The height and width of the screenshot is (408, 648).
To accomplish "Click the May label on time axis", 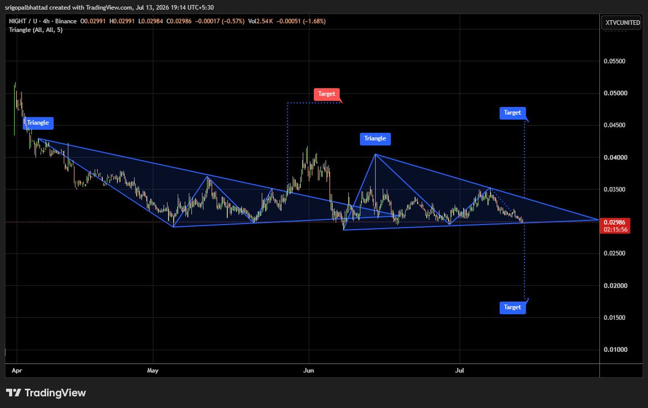I will 153,371.
